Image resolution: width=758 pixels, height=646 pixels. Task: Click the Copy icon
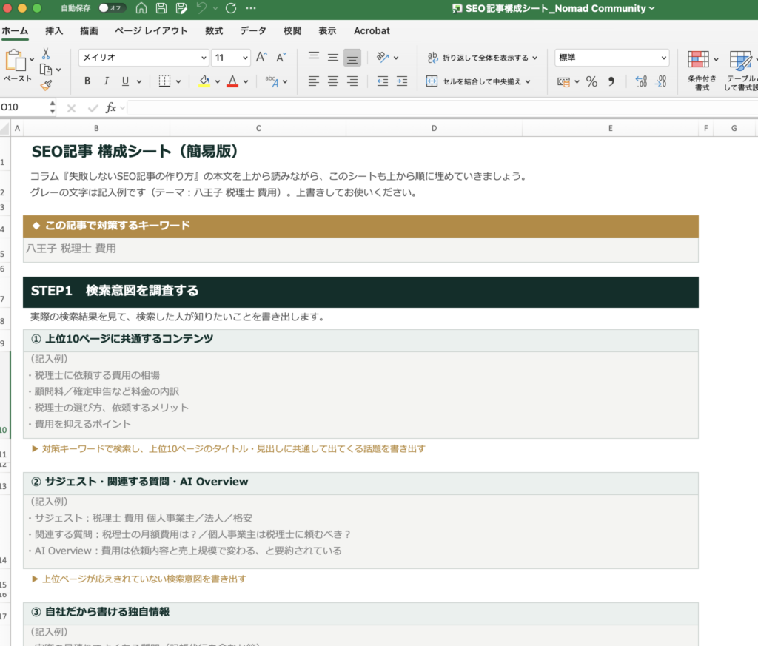point(46,70)
